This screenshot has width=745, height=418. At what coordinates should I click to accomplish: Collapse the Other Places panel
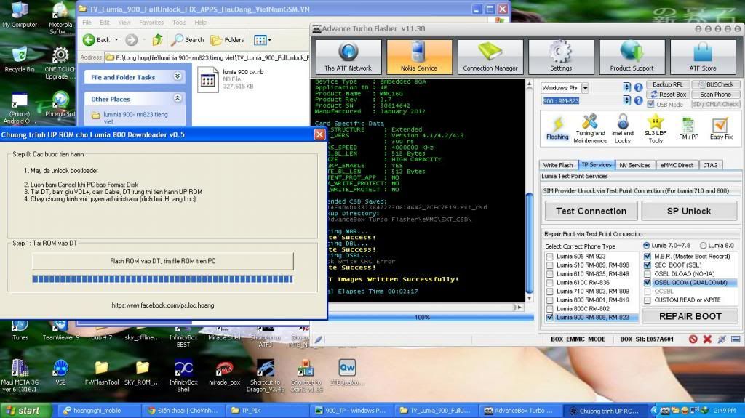[x=178, y=98]
